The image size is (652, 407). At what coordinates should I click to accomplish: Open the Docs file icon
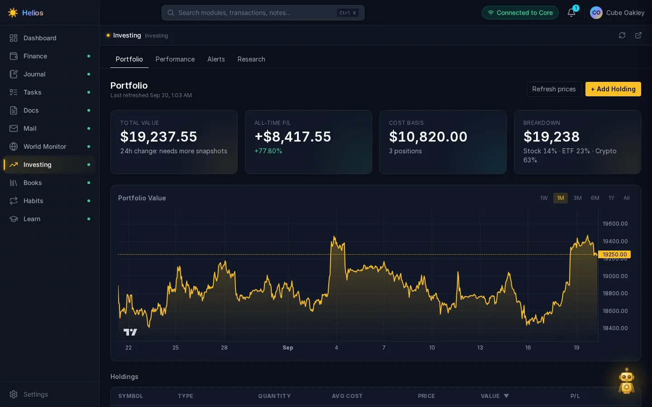14,110
